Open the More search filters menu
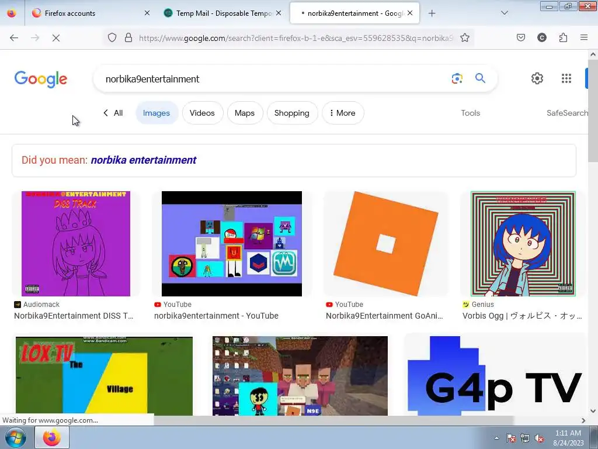 click(x=343, y=113)
